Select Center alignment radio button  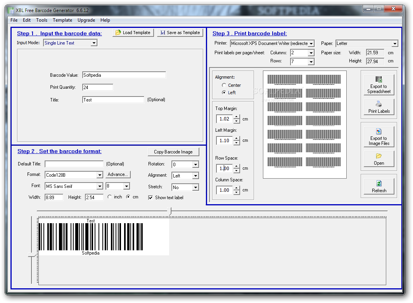coord(224,85)
